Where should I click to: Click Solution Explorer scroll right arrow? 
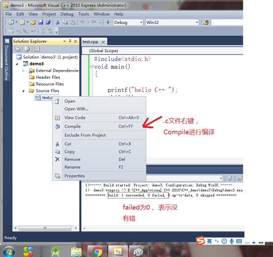pos(76,228)
